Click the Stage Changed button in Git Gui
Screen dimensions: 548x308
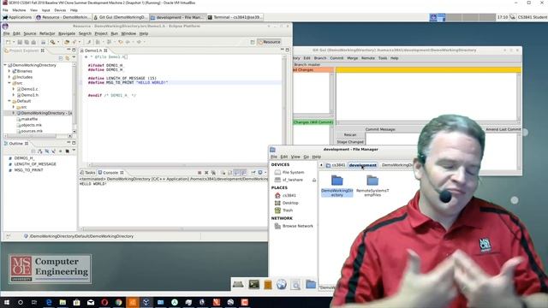coord(350,142)
